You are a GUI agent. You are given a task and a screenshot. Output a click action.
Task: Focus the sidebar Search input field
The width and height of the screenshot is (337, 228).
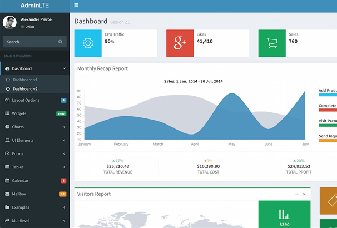29,42
